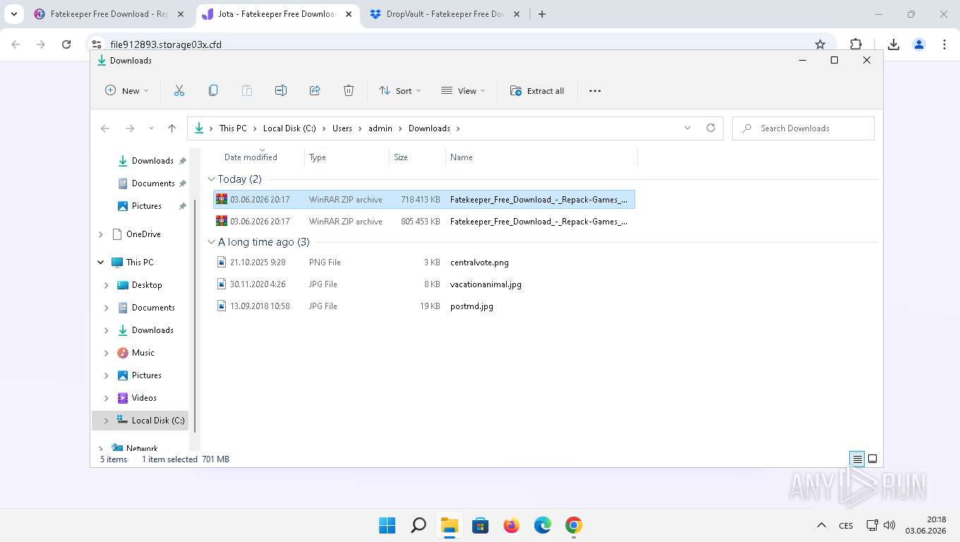Click the Cut scissors icon
The image size is (960, 542).
click(x=179, y=90)
